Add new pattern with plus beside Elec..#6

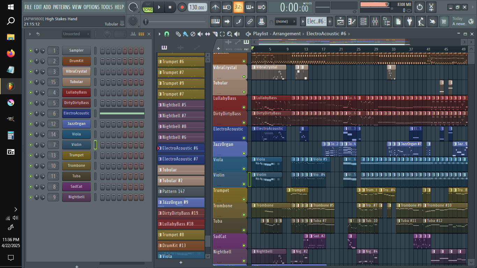(330, 22)
